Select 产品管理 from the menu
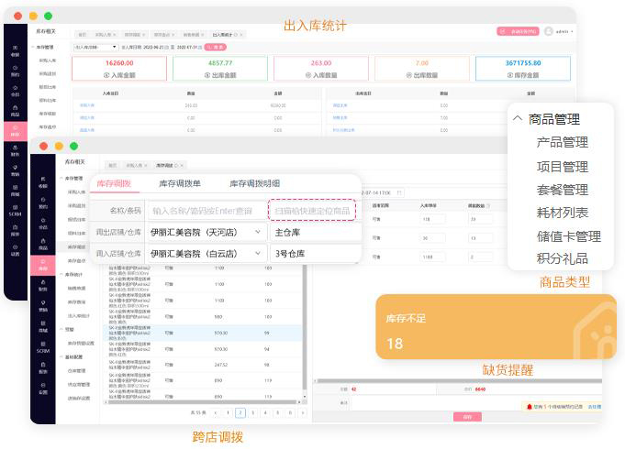Screen dimensions: 625x449 [562, 143]
